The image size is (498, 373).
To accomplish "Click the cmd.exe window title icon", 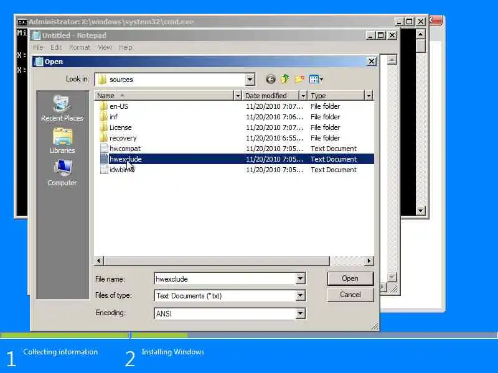I will click(x=22, y=22).
